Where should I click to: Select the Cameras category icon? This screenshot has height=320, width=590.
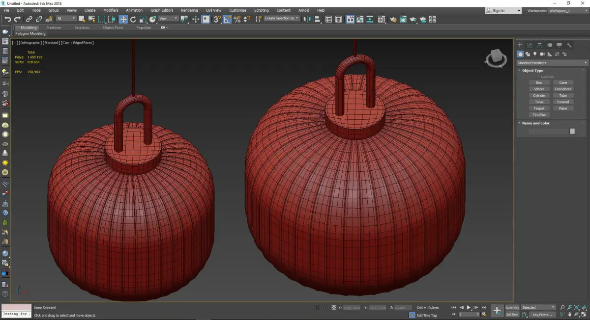tap(542, 54)
